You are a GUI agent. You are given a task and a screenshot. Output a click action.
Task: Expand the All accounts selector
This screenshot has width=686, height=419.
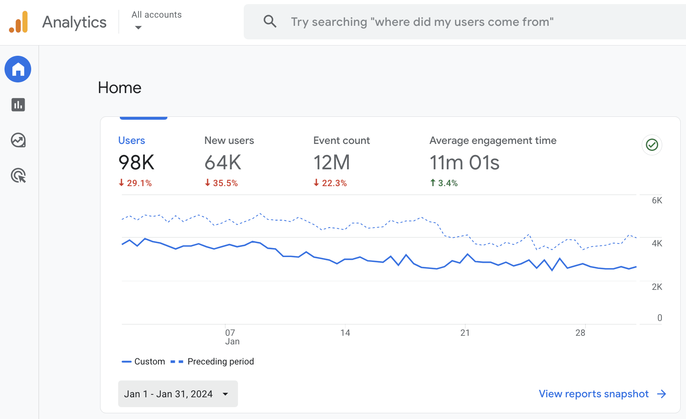point(156,20)
